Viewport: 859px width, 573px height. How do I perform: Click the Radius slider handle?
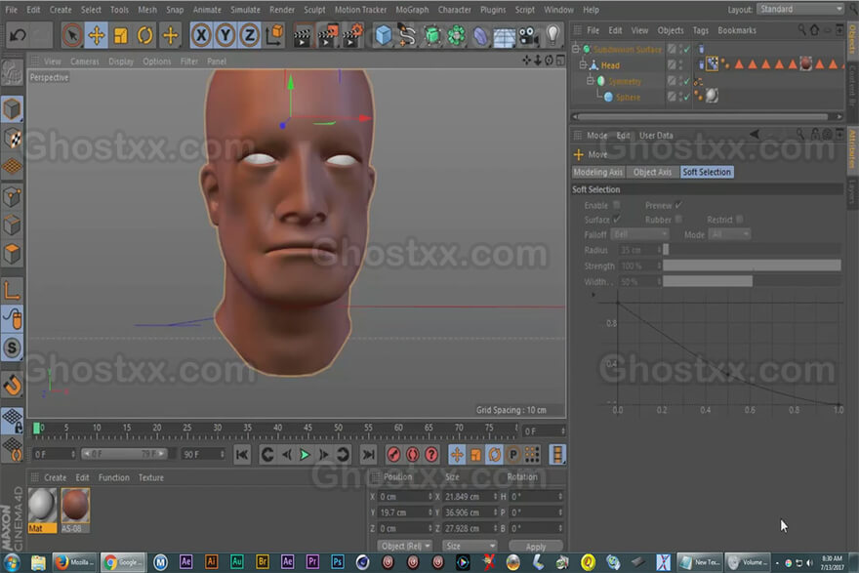666,250
